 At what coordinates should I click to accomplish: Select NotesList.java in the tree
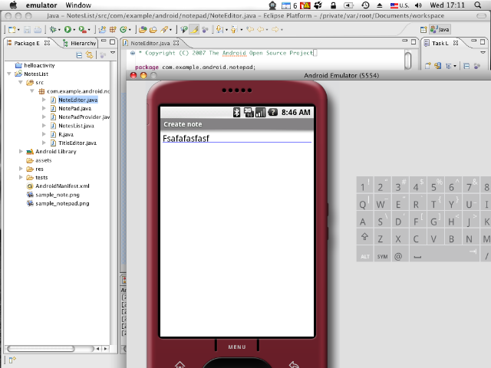point(76,126)
